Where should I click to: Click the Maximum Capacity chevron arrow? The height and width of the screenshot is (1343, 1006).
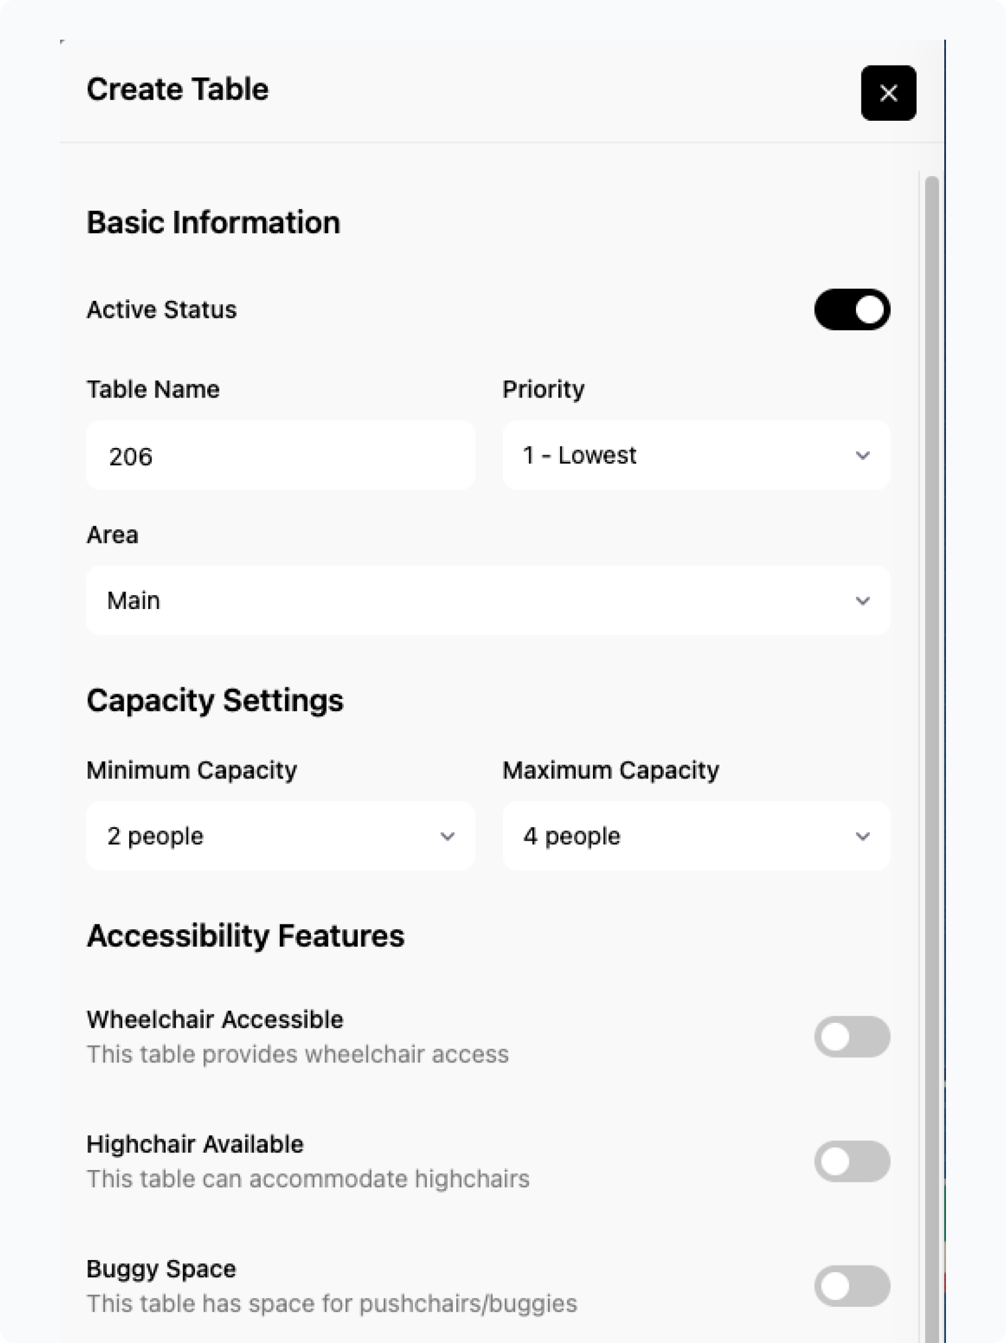click(862, 837)
